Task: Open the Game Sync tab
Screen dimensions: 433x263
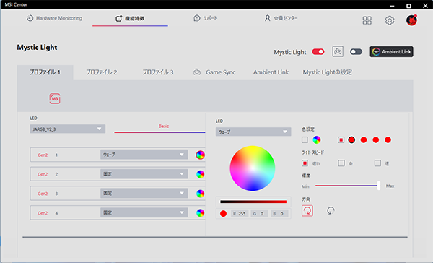Action: coord(214,72)
